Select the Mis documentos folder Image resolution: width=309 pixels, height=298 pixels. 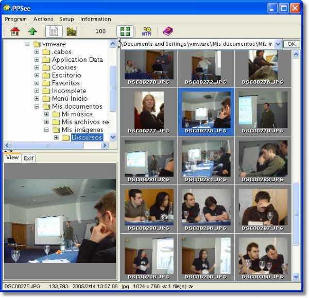[77, 107]
